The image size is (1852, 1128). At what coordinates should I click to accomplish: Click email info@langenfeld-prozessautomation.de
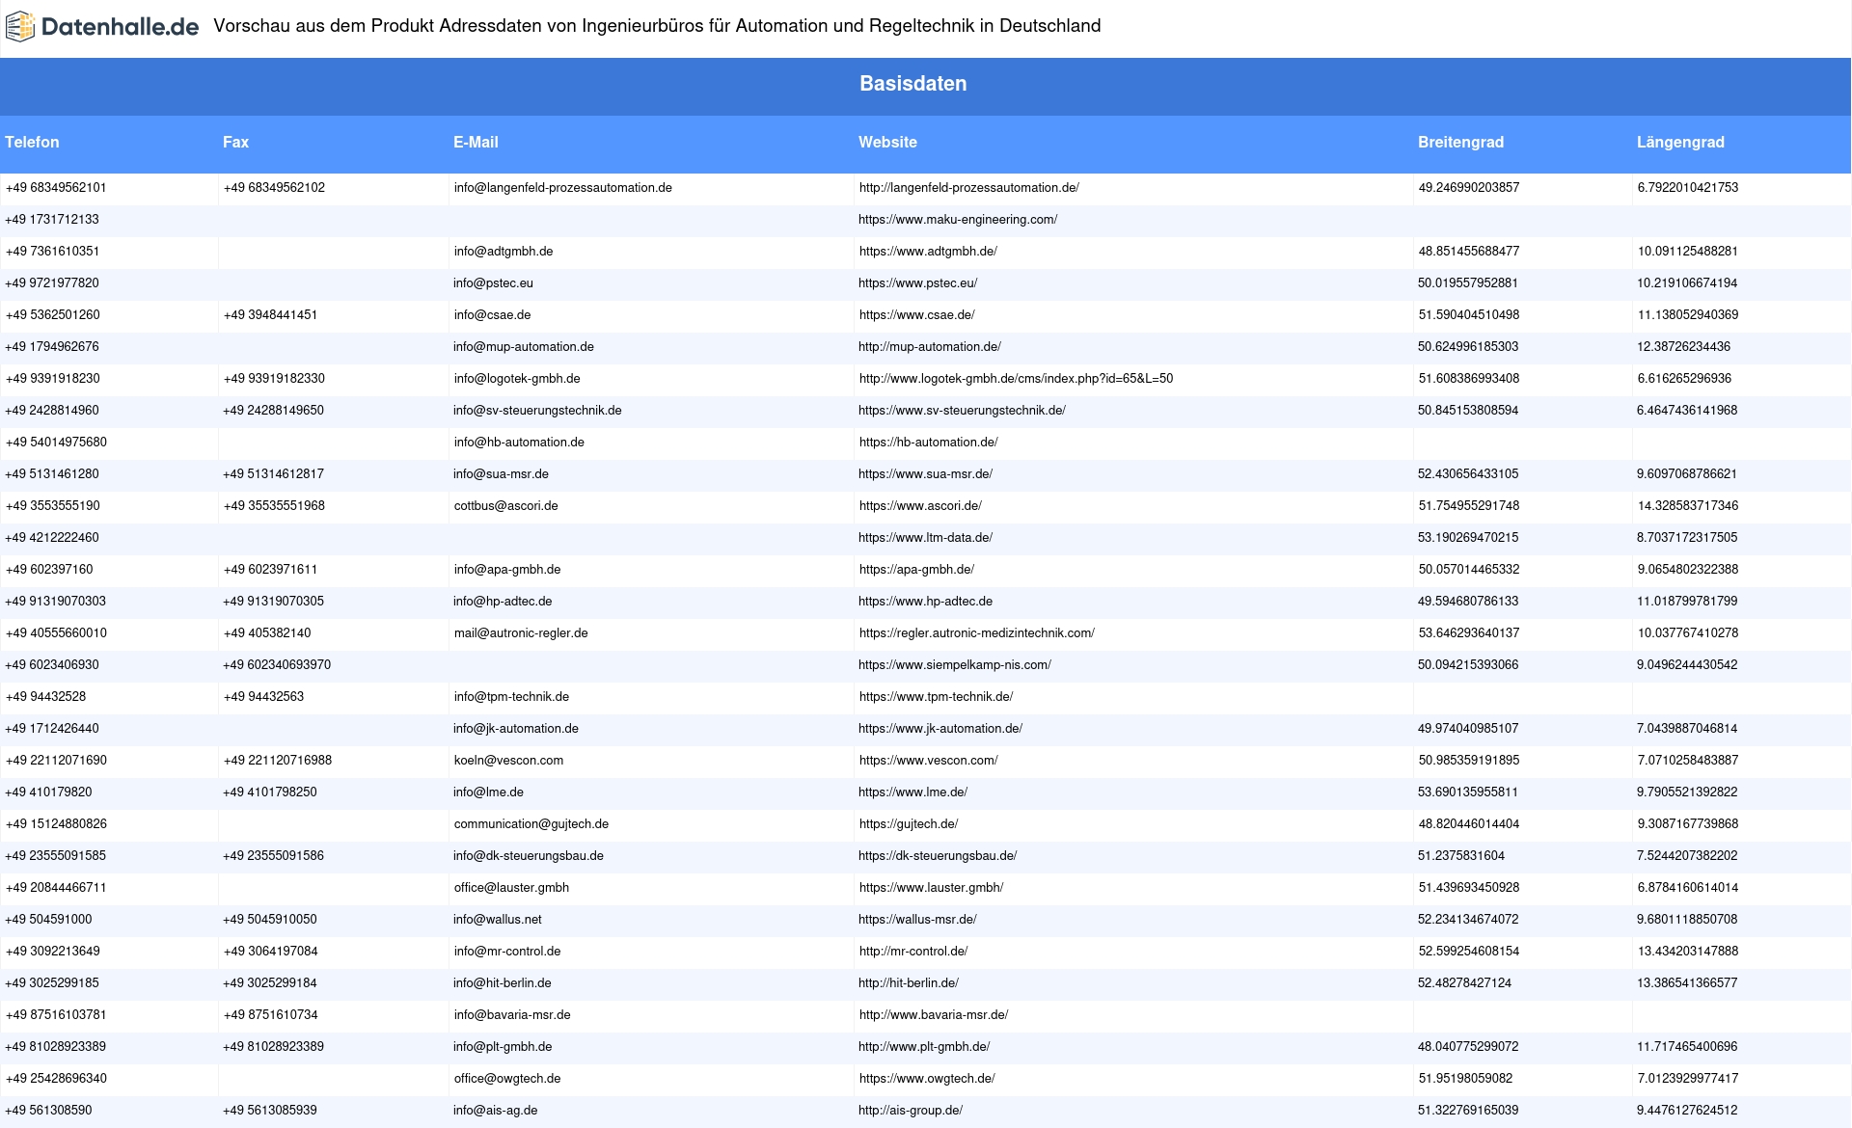click(x=562, y=188)
